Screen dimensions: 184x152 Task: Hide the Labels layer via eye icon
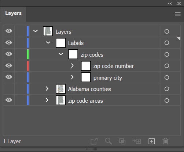click(x=9, y=43)
